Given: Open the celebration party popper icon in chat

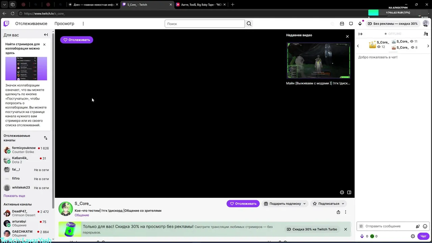Looking at the screenshot, I should [418, 226].
